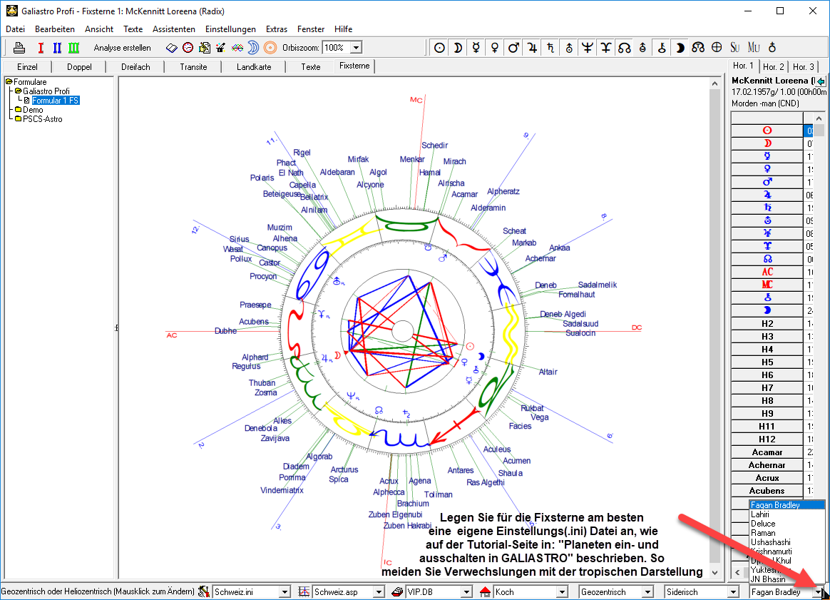Open the Siderisch zodiac dropdown
Image resolution: width=830 pixels, height=600 pixels.
733,591
